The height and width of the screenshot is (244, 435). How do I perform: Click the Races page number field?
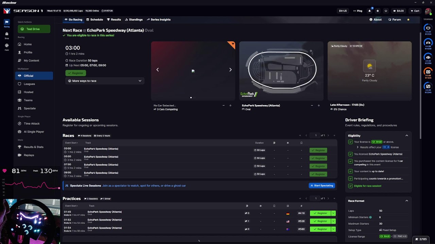tap(316, 136)
